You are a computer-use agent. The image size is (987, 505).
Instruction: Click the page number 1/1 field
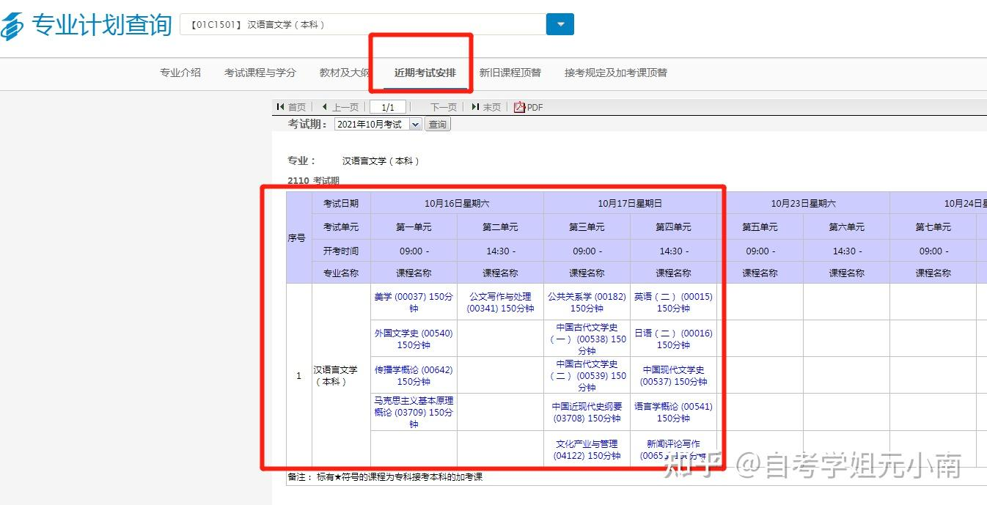(x=388, y=107)
